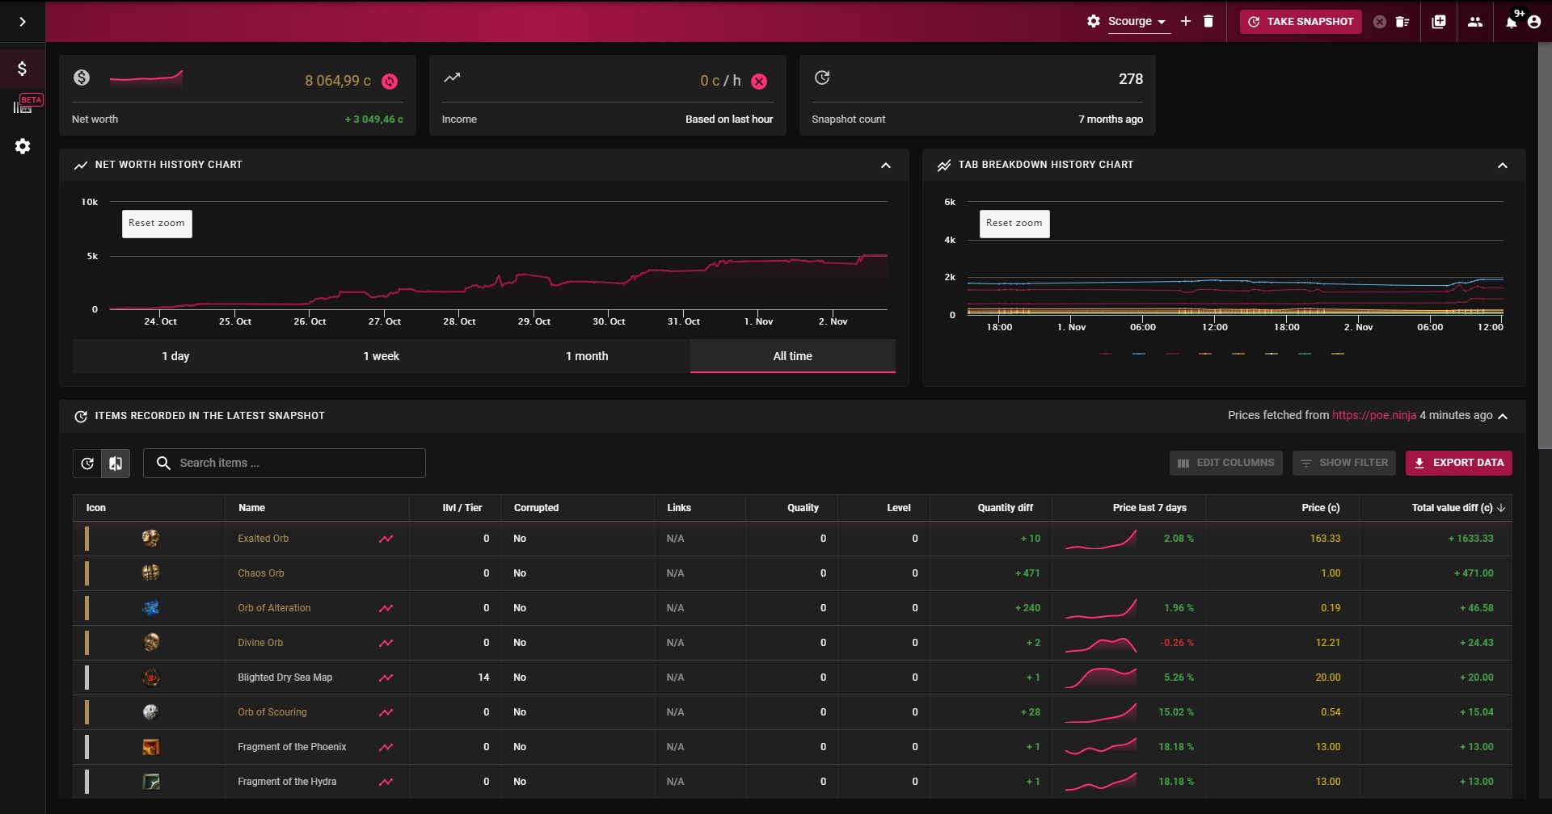1552x814 pixels.
Task: Toggle the first tab breakdown legend marker
Action: tap(1106, 354)
